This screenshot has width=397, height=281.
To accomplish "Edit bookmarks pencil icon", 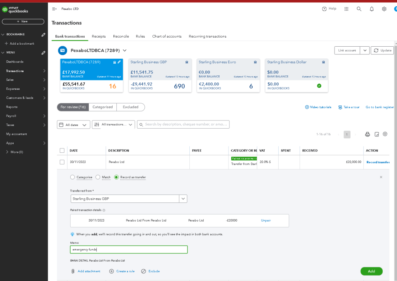I will pos(43,35).
